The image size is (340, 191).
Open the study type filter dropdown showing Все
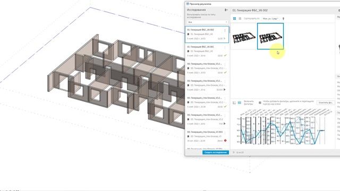[x=207, y=22]
